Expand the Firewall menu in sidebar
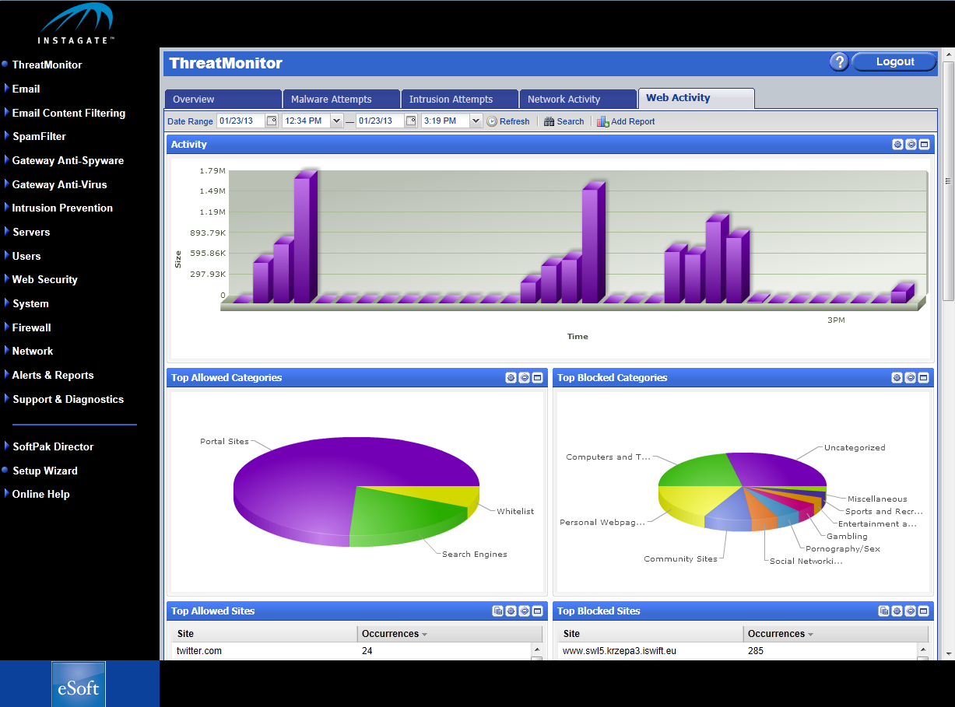955x707 pixels. click(31, 327)
